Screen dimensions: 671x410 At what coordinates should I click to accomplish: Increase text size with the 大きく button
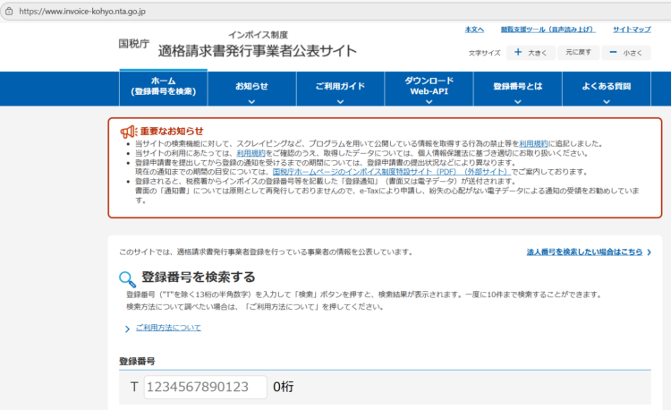[x=531, y=52]
